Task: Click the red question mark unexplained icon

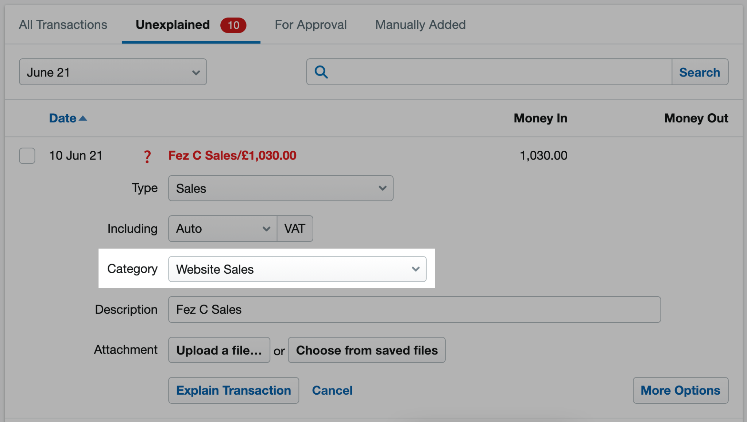Action: click(147, 156)
